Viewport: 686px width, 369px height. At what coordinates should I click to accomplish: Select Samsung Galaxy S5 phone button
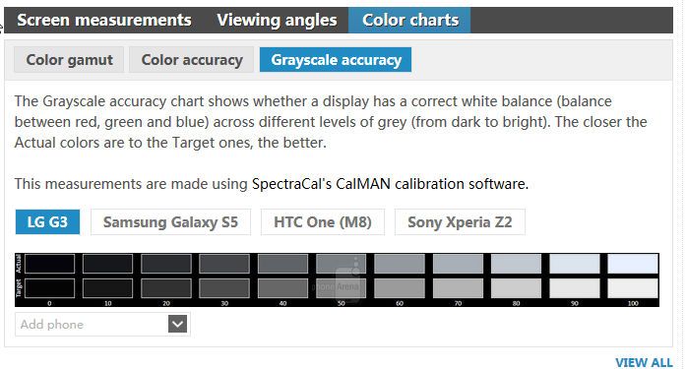point(170,222)
